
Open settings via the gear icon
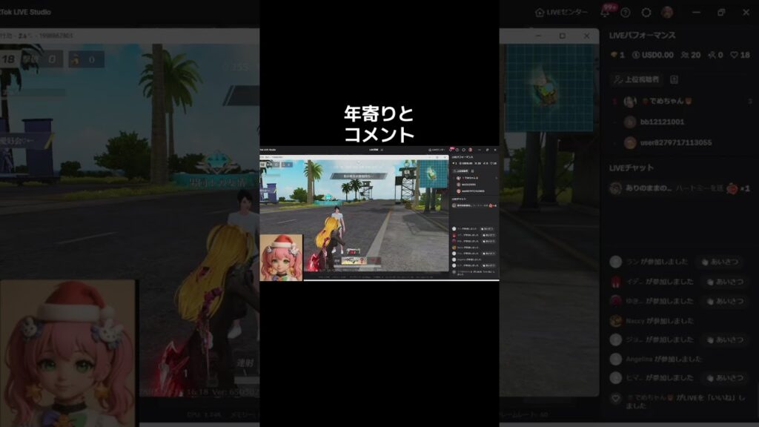click(646, 13)
